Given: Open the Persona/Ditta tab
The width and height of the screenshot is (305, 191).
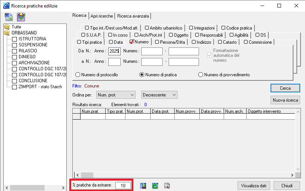Looking at the screenshot, I should coord(170,42).
